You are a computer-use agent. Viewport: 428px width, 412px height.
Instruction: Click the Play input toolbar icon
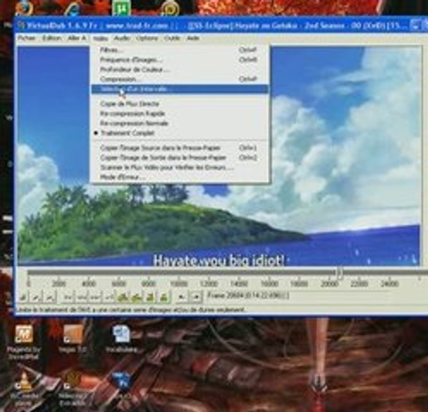(36, 297)
